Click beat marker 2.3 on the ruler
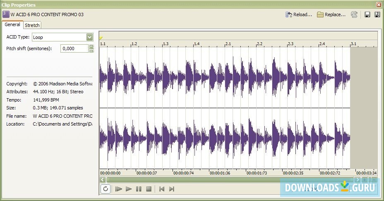This screenshot has width=384, height=201. [x=291, y=44]
